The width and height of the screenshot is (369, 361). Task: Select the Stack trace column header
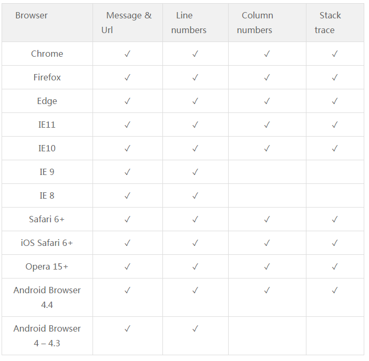[327, 23]
